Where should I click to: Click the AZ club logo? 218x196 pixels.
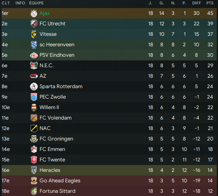[x=34, y=76]
